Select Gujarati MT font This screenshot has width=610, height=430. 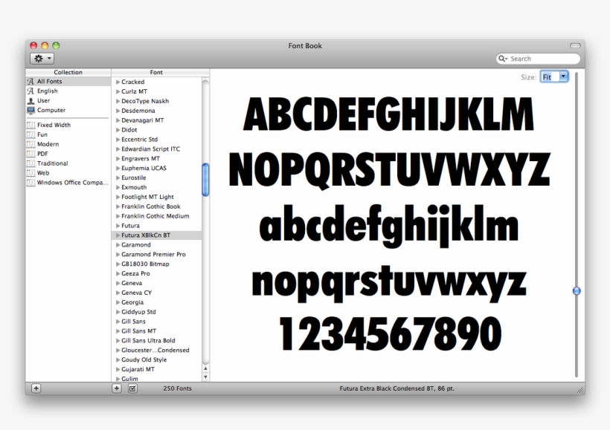tap(138, 369)
